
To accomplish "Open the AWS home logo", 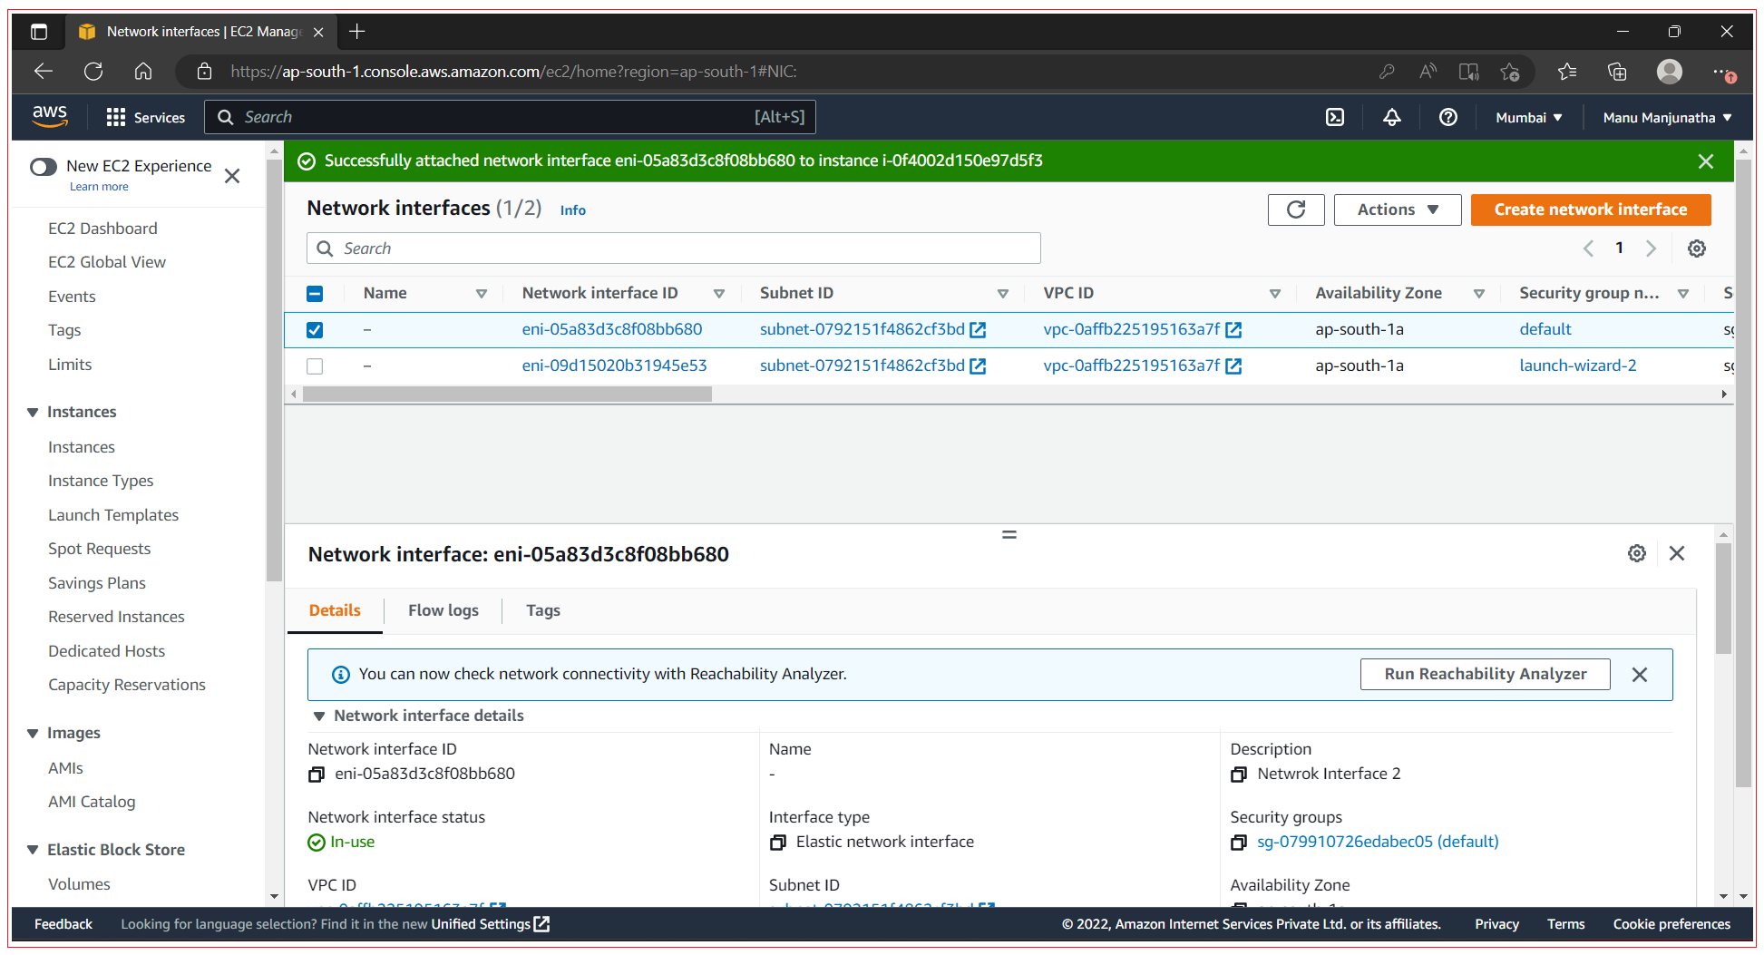I will (50, 116).
